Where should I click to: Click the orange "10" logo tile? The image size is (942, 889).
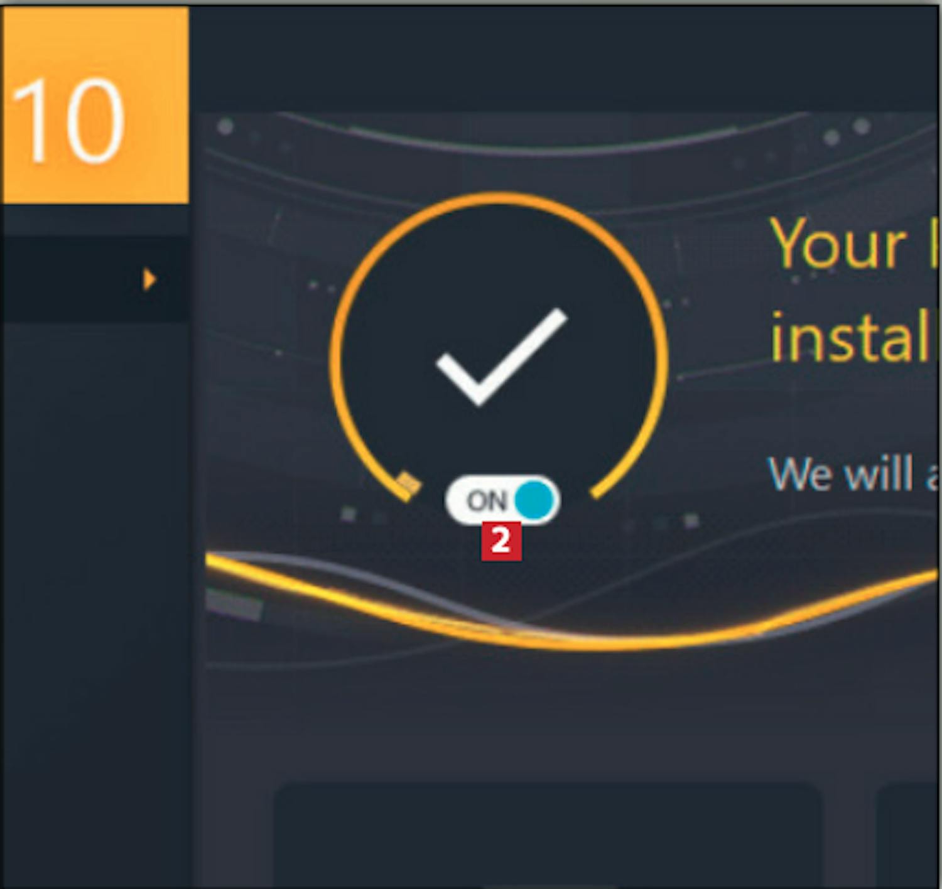pos(95,105)
